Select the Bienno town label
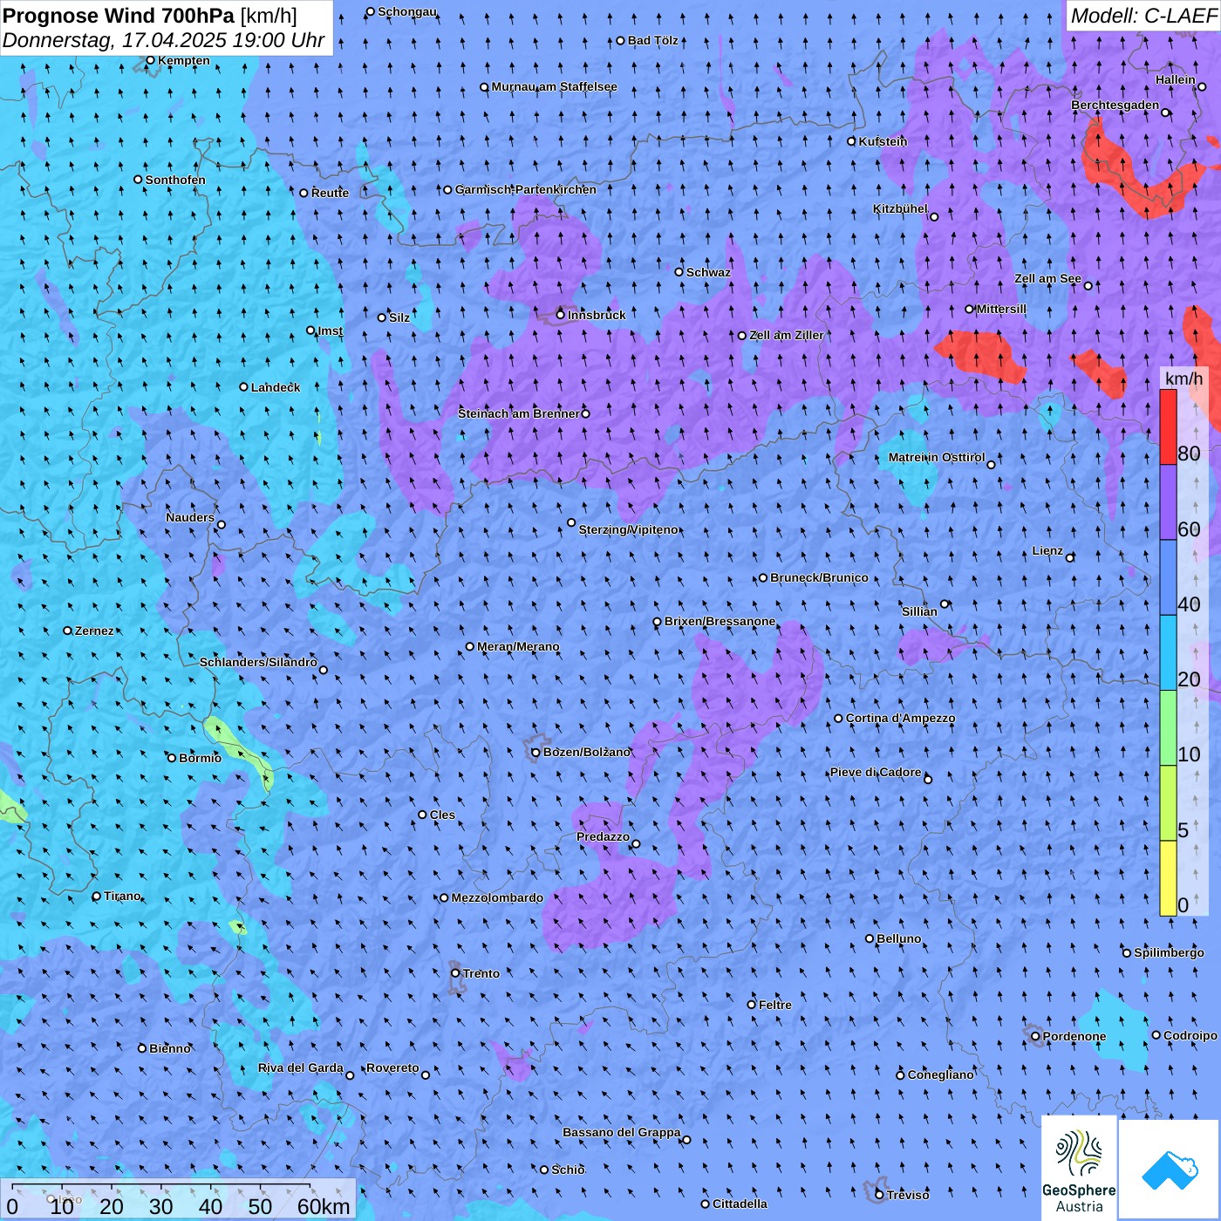The image size is (1221, 1221). pos(170,1048)
